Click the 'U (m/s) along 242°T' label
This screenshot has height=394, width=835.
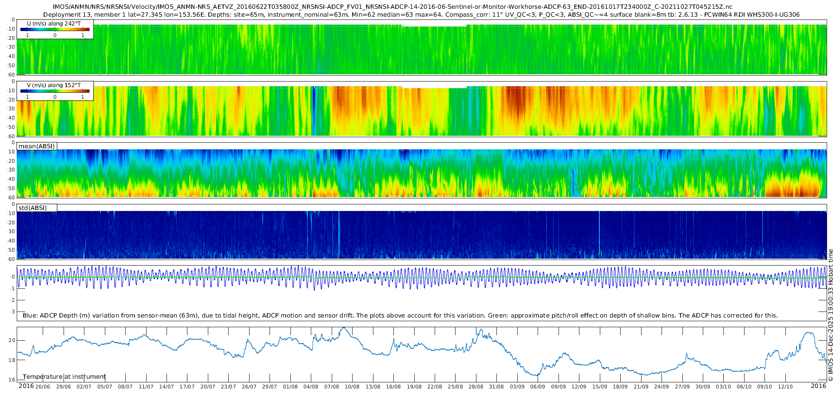click(54, 23)
